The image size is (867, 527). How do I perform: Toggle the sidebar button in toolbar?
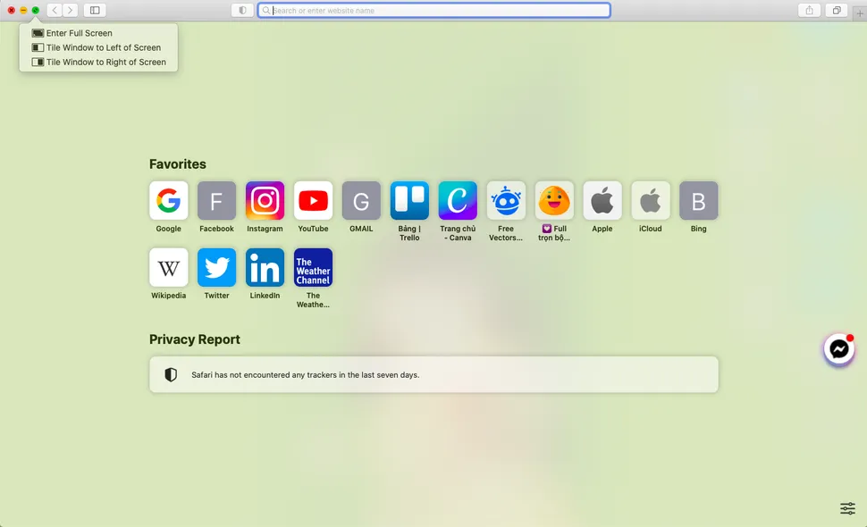coord(95,11)
